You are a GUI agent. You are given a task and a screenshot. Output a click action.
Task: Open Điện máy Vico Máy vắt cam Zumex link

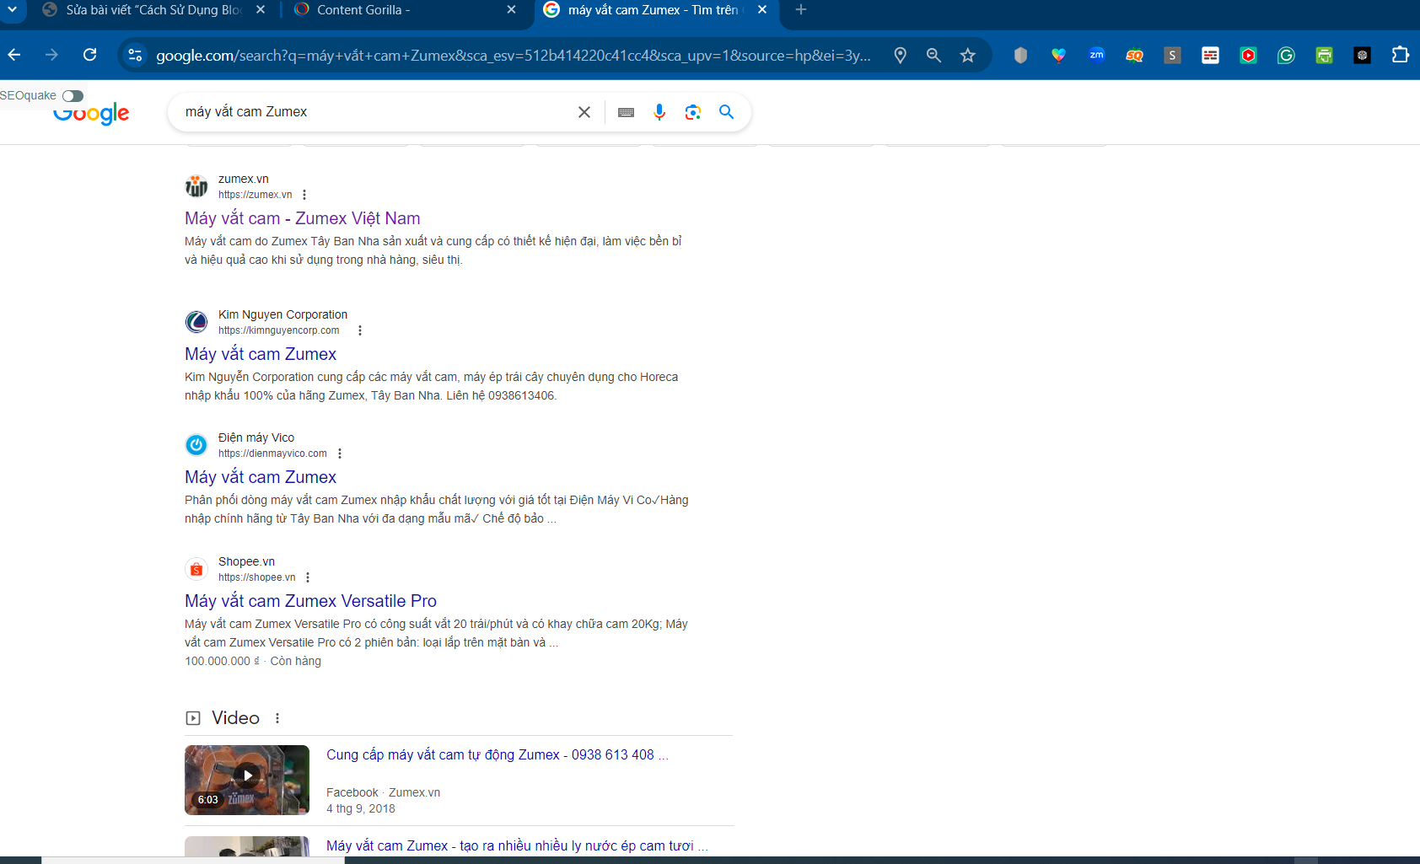(x=261, y=477)
